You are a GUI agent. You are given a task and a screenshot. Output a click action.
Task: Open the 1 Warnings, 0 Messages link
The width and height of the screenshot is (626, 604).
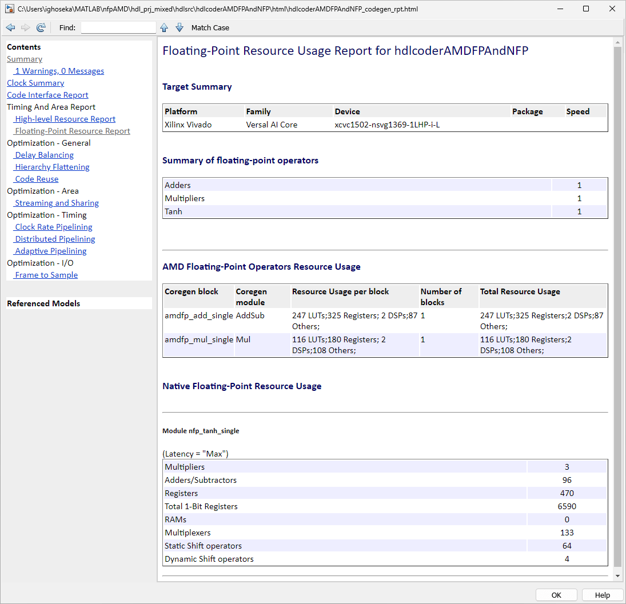tap(59, 71)
